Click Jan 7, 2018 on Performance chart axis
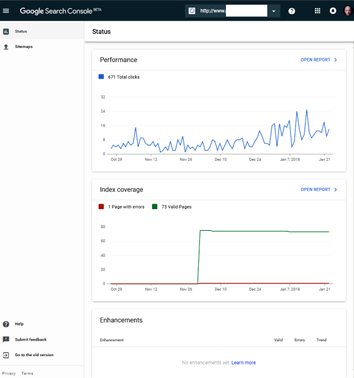The width and height of the screenshot is (354, 378). 290,159
